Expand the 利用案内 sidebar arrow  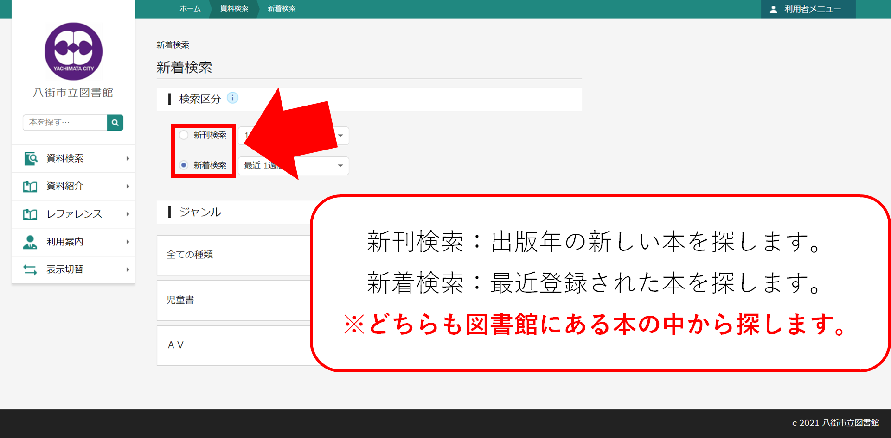coord(128,242)
